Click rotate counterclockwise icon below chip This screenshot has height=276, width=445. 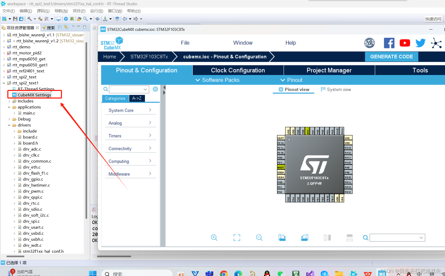pos(305,238)
